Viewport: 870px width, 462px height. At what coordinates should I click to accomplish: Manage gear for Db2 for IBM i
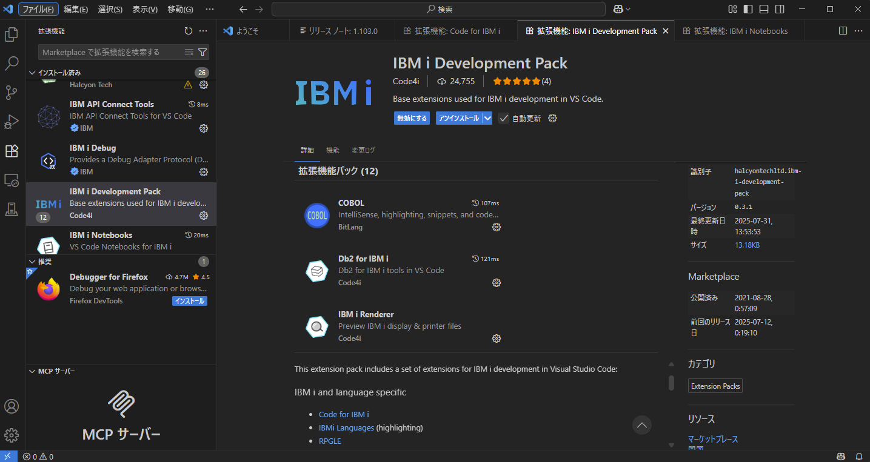tap(497, 283)
